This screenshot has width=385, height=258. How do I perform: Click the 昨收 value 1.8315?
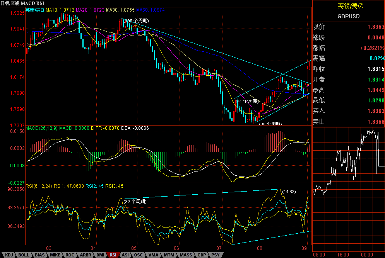coord(376,69)
